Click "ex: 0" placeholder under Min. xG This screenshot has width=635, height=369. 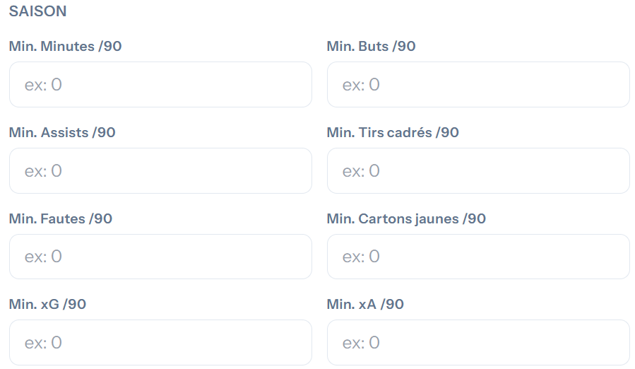tap(43, 343)
